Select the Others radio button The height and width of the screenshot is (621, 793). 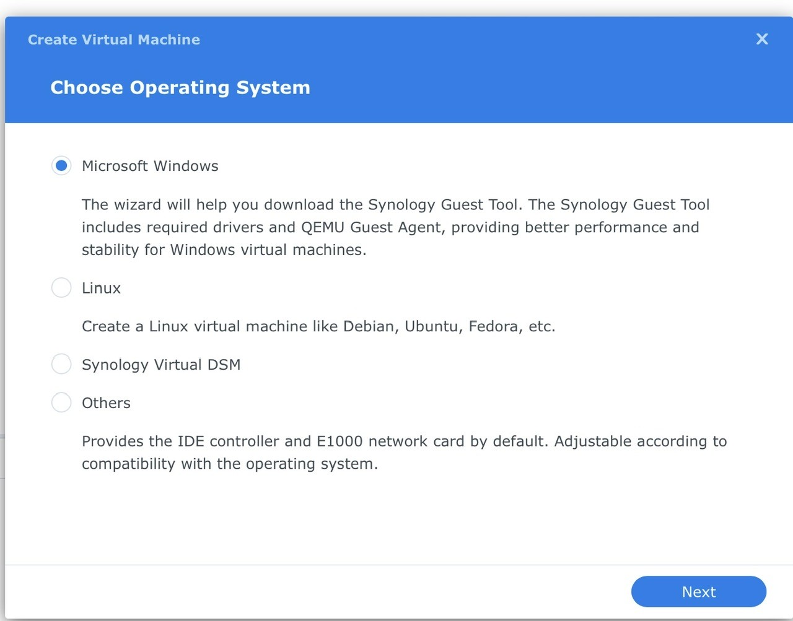tap(61, 402)
